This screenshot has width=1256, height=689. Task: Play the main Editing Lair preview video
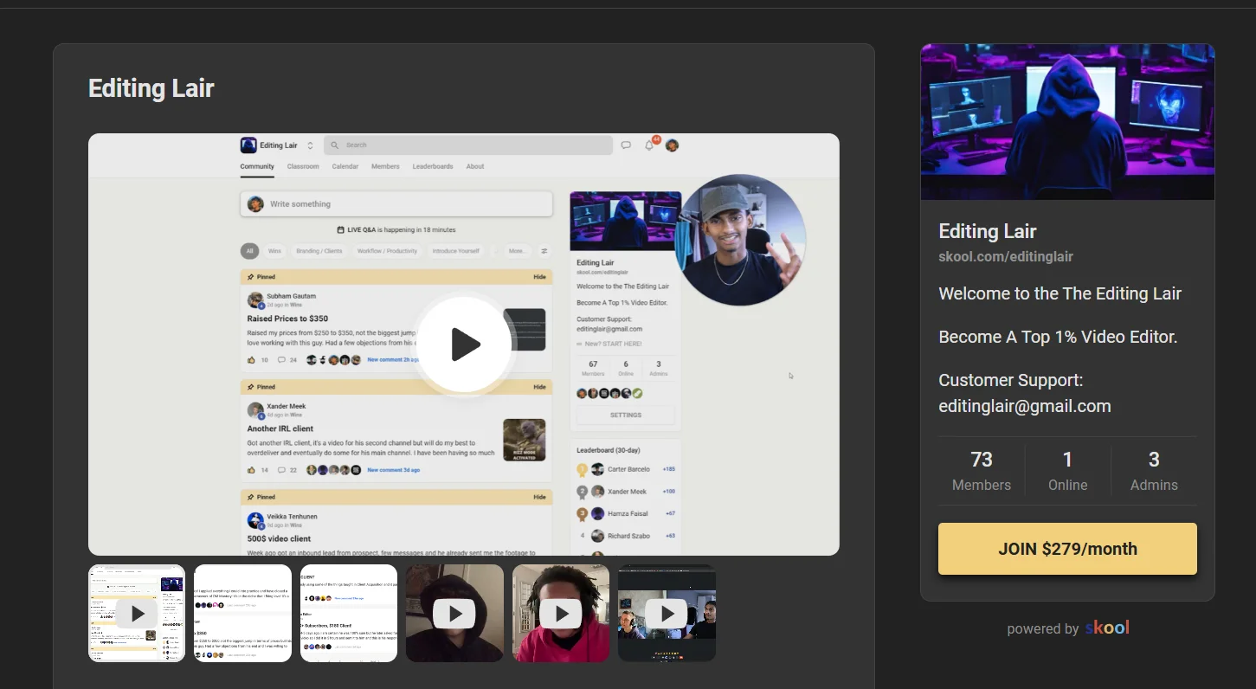[x=464, y=344]
